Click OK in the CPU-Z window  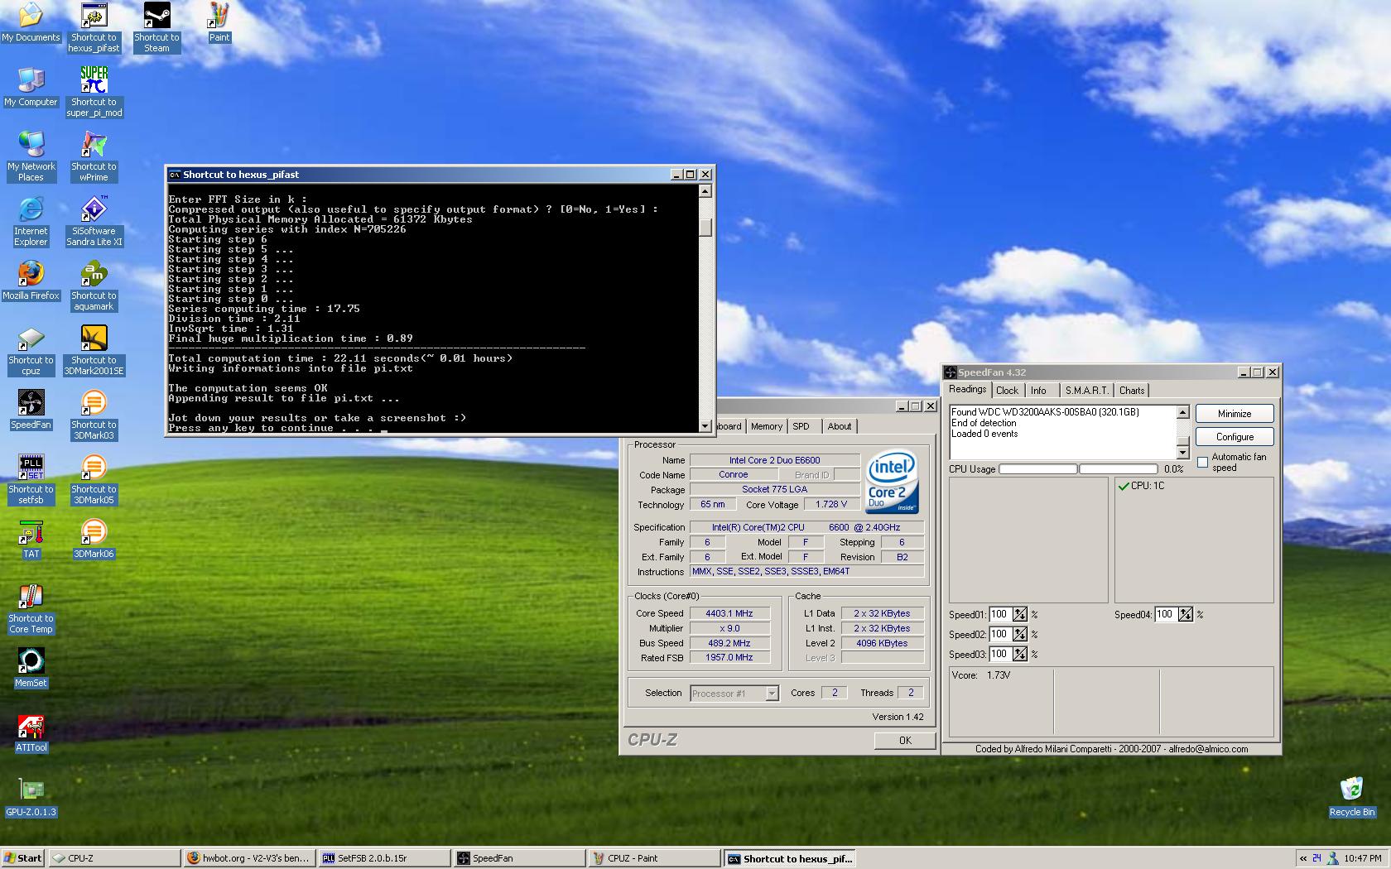click(905, 741)
